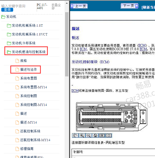Click the 发动机控制模块 (ECM) heading
The image size is (155, 158).
[x=90, y=62]
